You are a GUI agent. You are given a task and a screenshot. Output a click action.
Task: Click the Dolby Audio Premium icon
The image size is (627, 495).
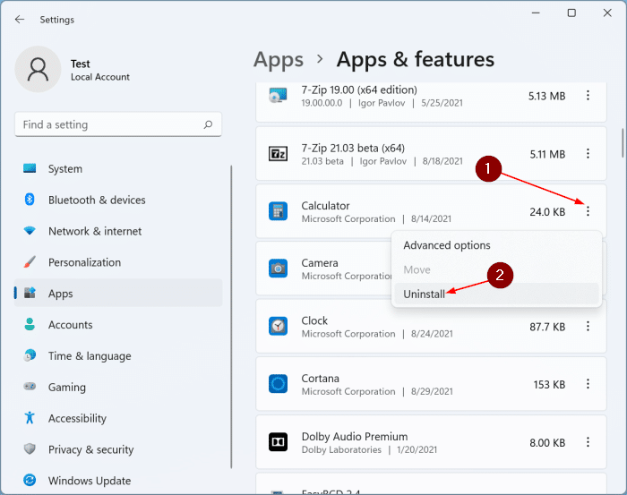point(278,442)
